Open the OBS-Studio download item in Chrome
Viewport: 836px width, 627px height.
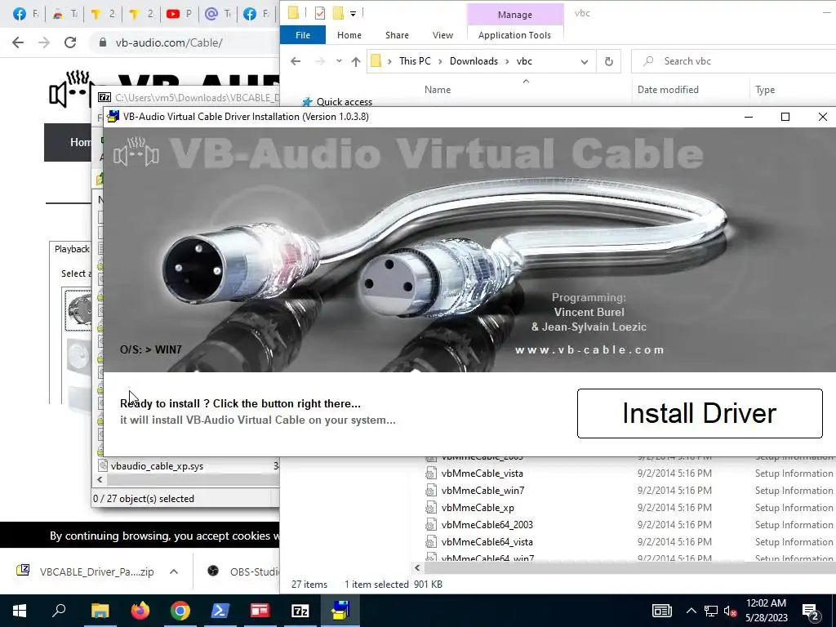coord(243,571)
